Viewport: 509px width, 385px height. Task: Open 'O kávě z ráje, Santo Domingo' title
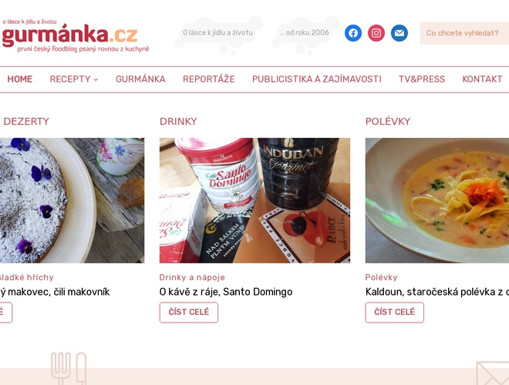coord(226,292)
